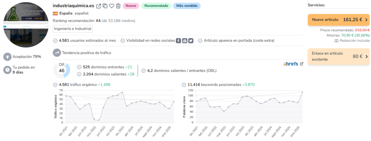Click chevron on Enlace en artículo existente
The width and height of the screenshot is (371, 141).
point(367,56)
